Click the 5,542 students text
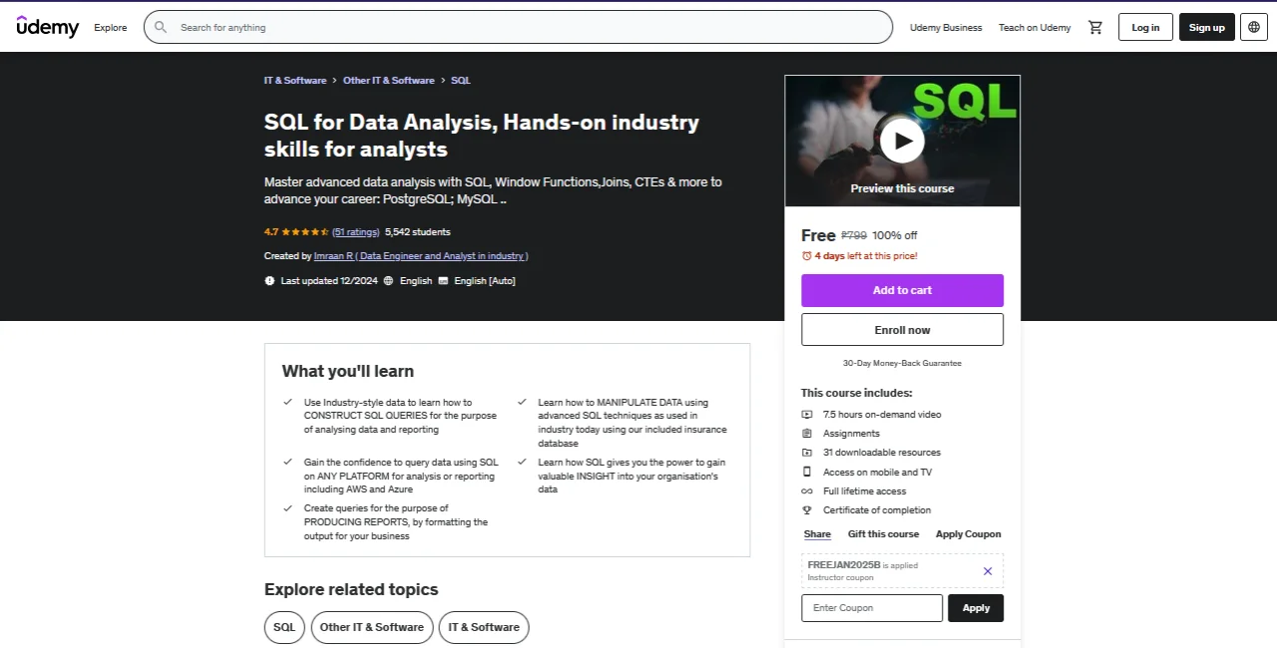The width and height of the screenshot is (1277, 648). (418, 232)
